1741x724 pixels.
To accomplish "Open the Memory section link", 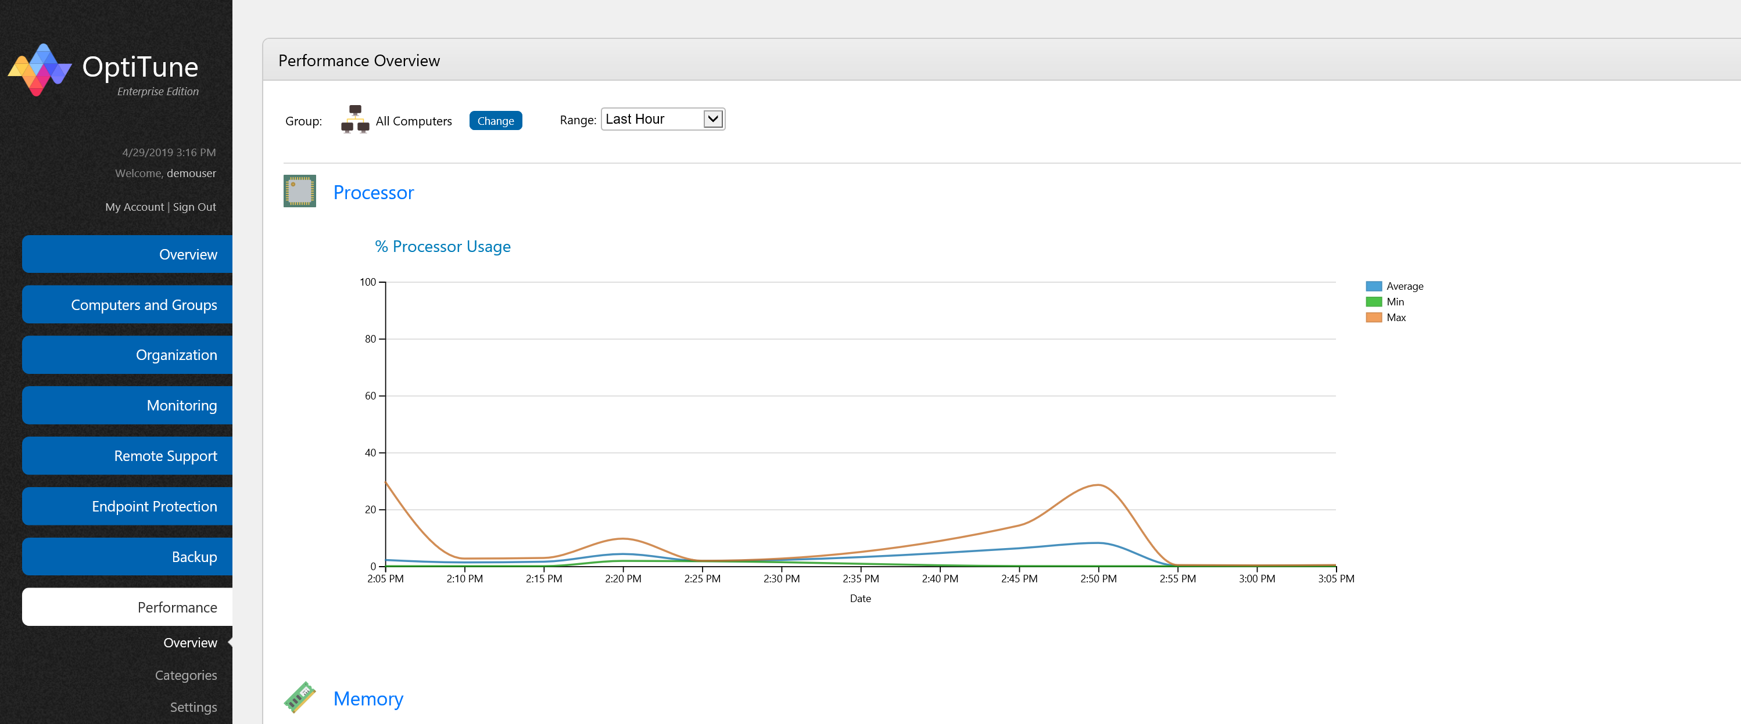I will click(368, 699).
